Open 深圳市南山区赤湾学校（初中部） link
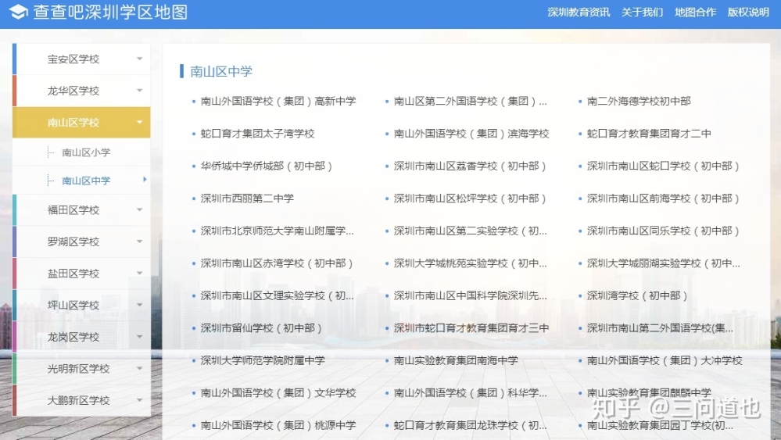Viewport: 781px width, 440px height. pyautogui.click(x=277, y=263)
